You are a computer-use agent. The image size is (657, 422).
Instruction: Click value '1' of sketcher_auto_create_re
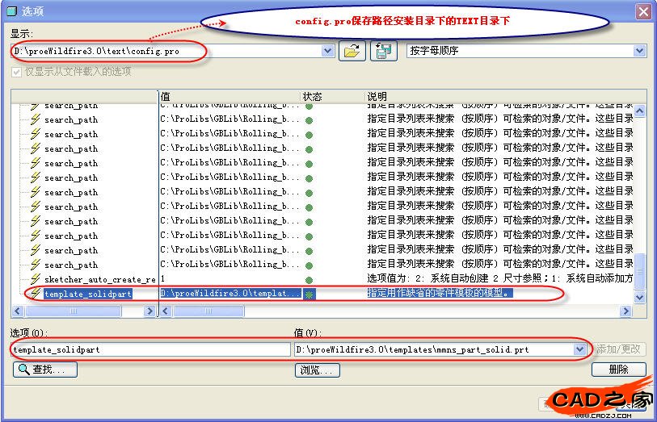click(x=163, y=279)
